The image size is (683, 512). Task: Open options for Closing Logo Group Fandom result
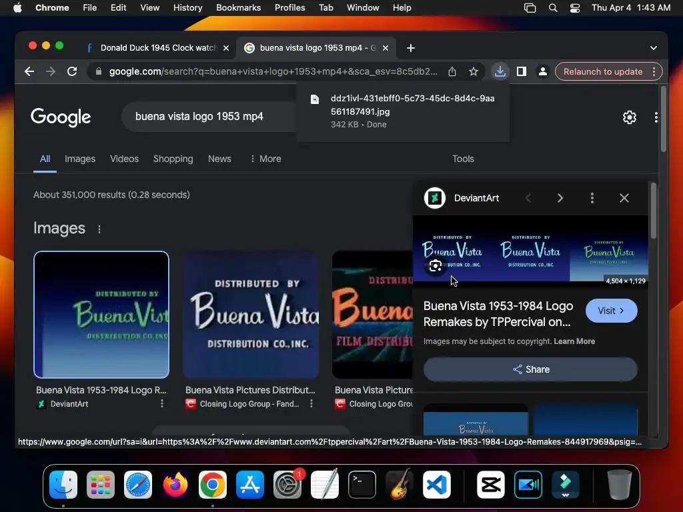click(311, 403)
